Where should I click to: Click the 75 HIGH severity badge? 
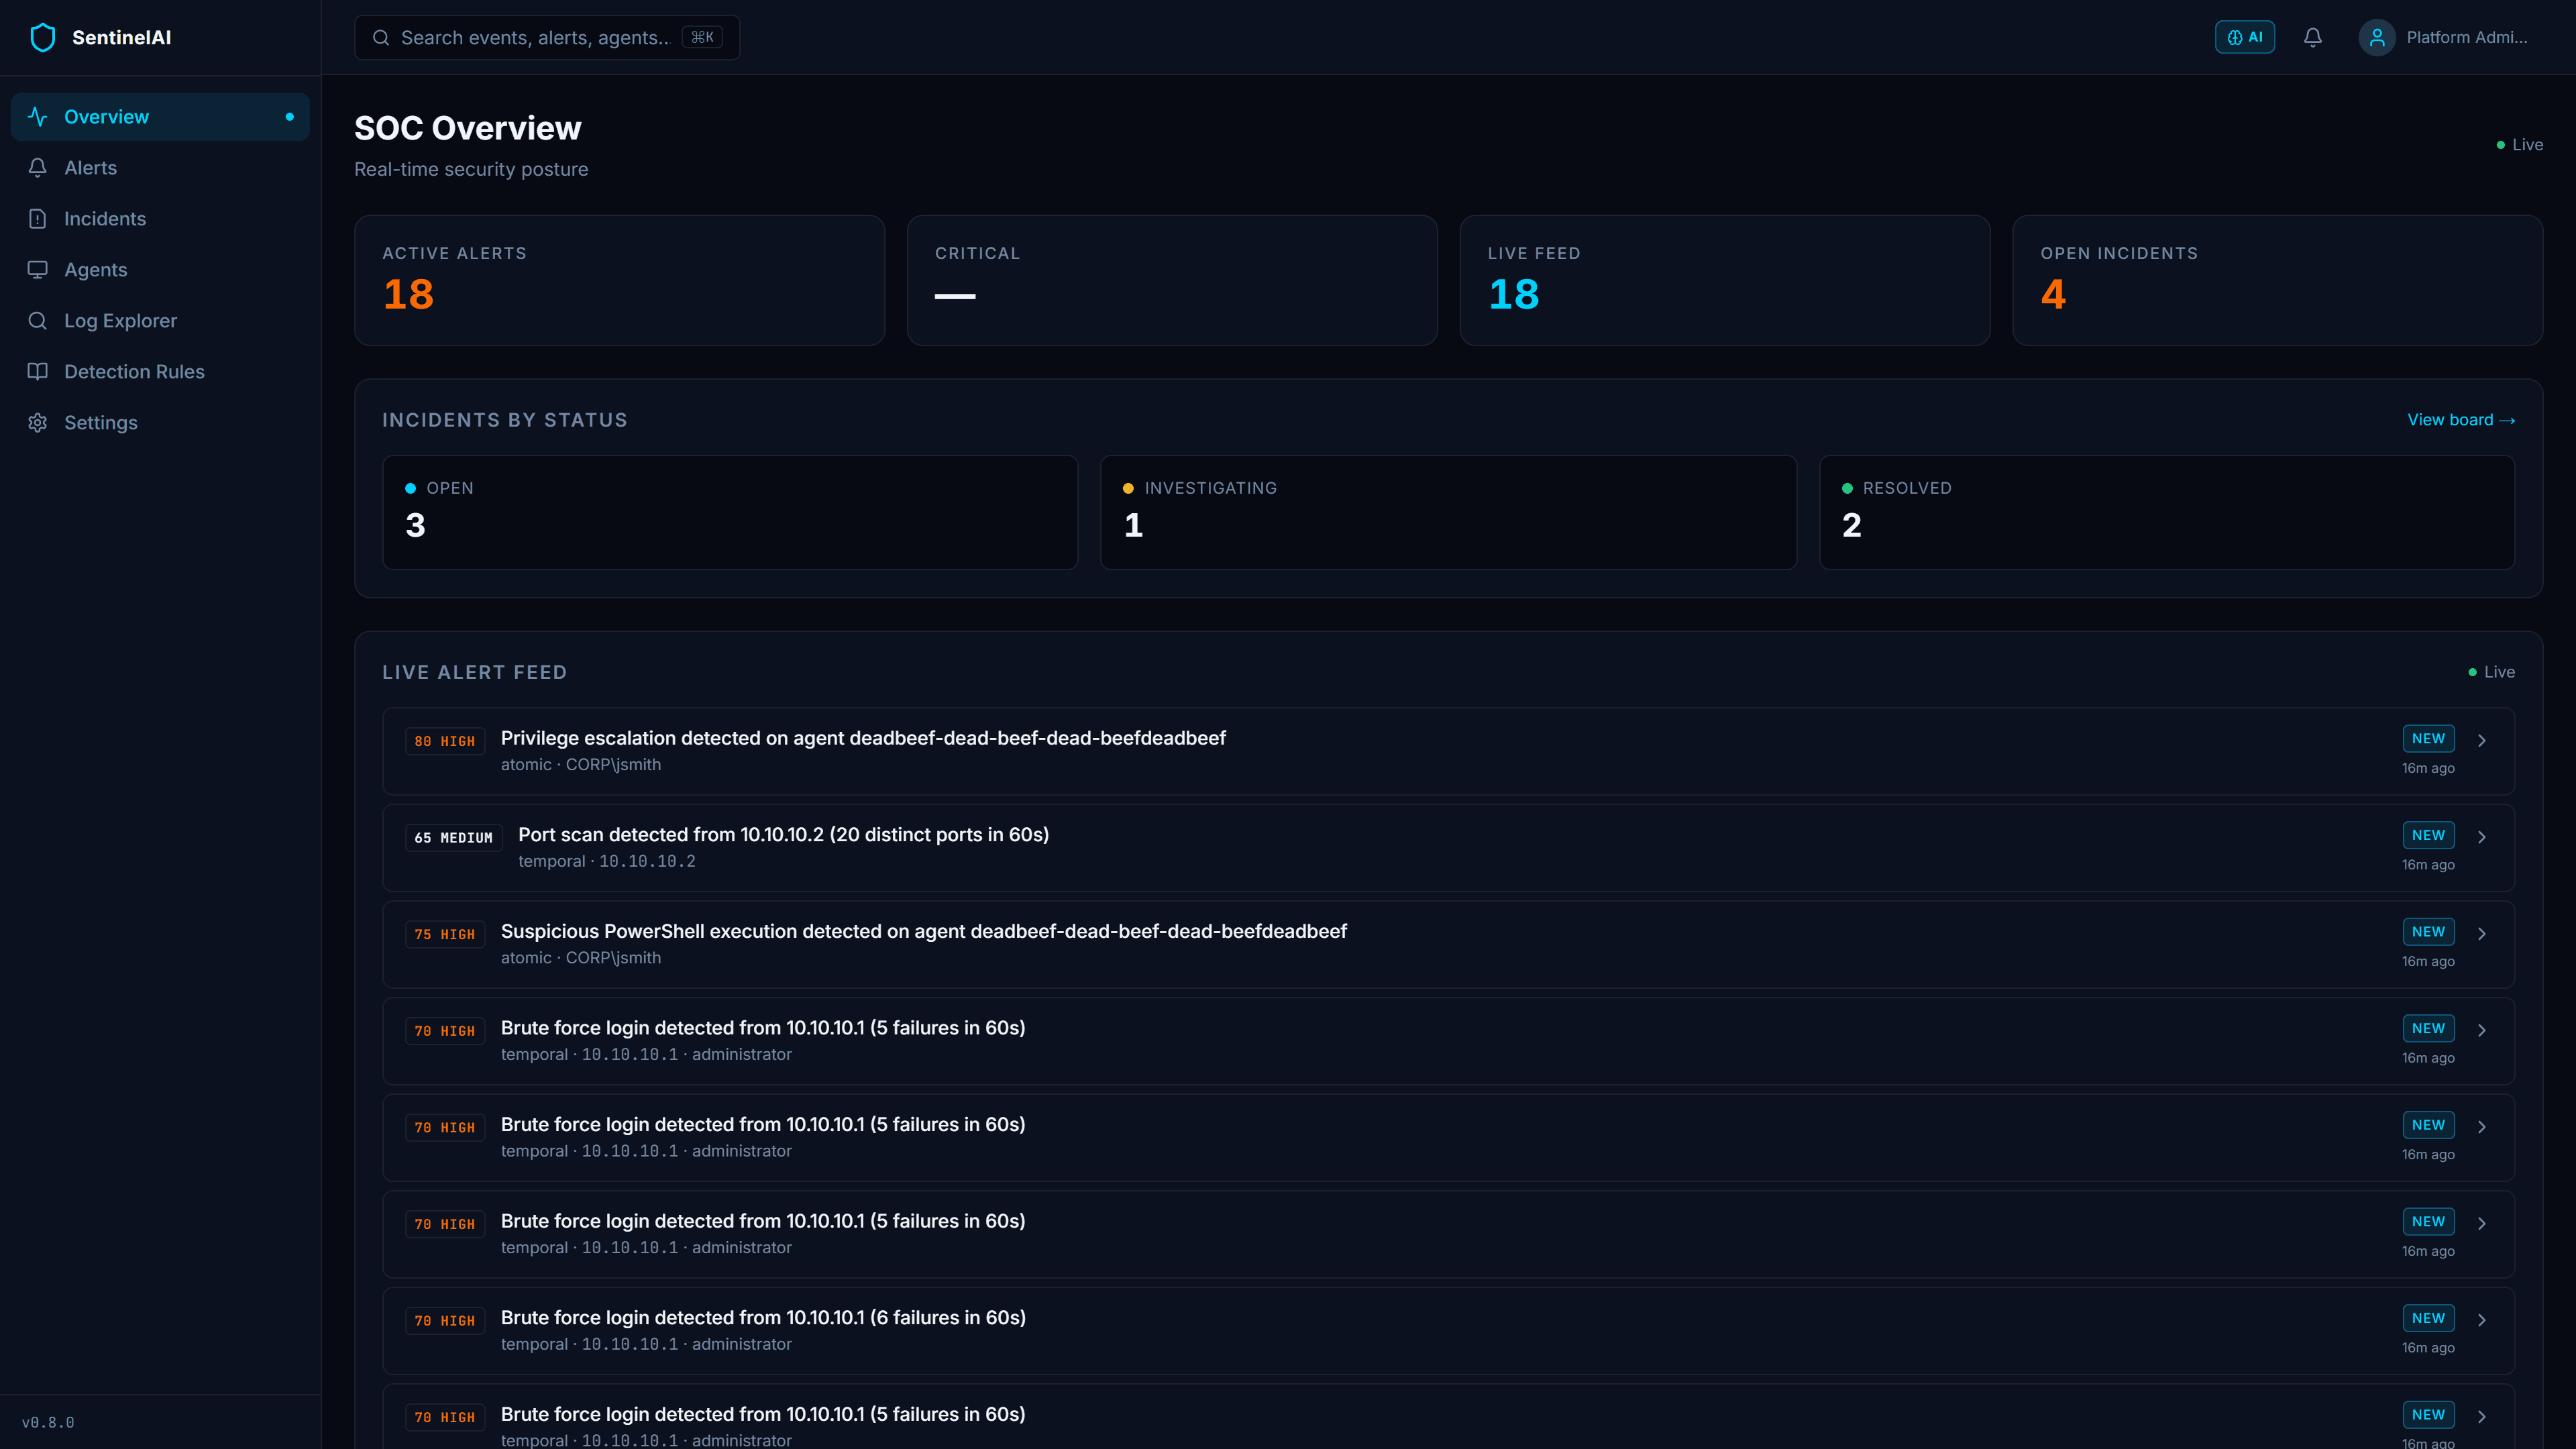click(445, 934)
